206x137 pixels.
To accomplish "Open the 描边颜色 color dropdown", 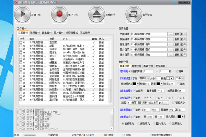I will (x=138, y=83).
